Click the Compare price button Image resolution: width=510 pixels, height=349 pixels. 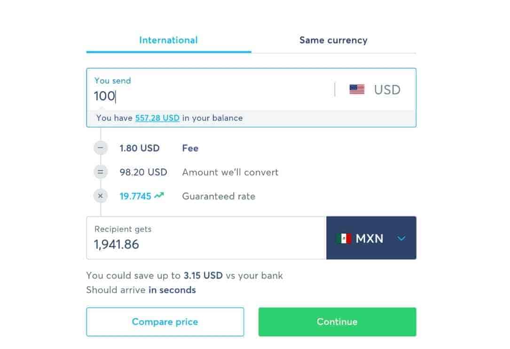(x=165, y=322)
